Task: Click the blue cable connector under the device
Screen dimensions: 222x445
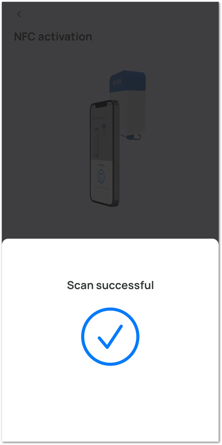Action: pos(130,137)
